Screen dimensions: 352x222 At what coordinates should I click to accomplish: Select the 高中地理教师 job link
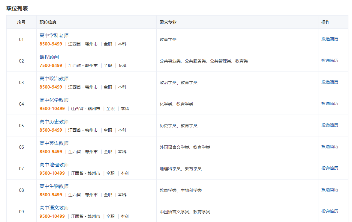pos(54,165)
